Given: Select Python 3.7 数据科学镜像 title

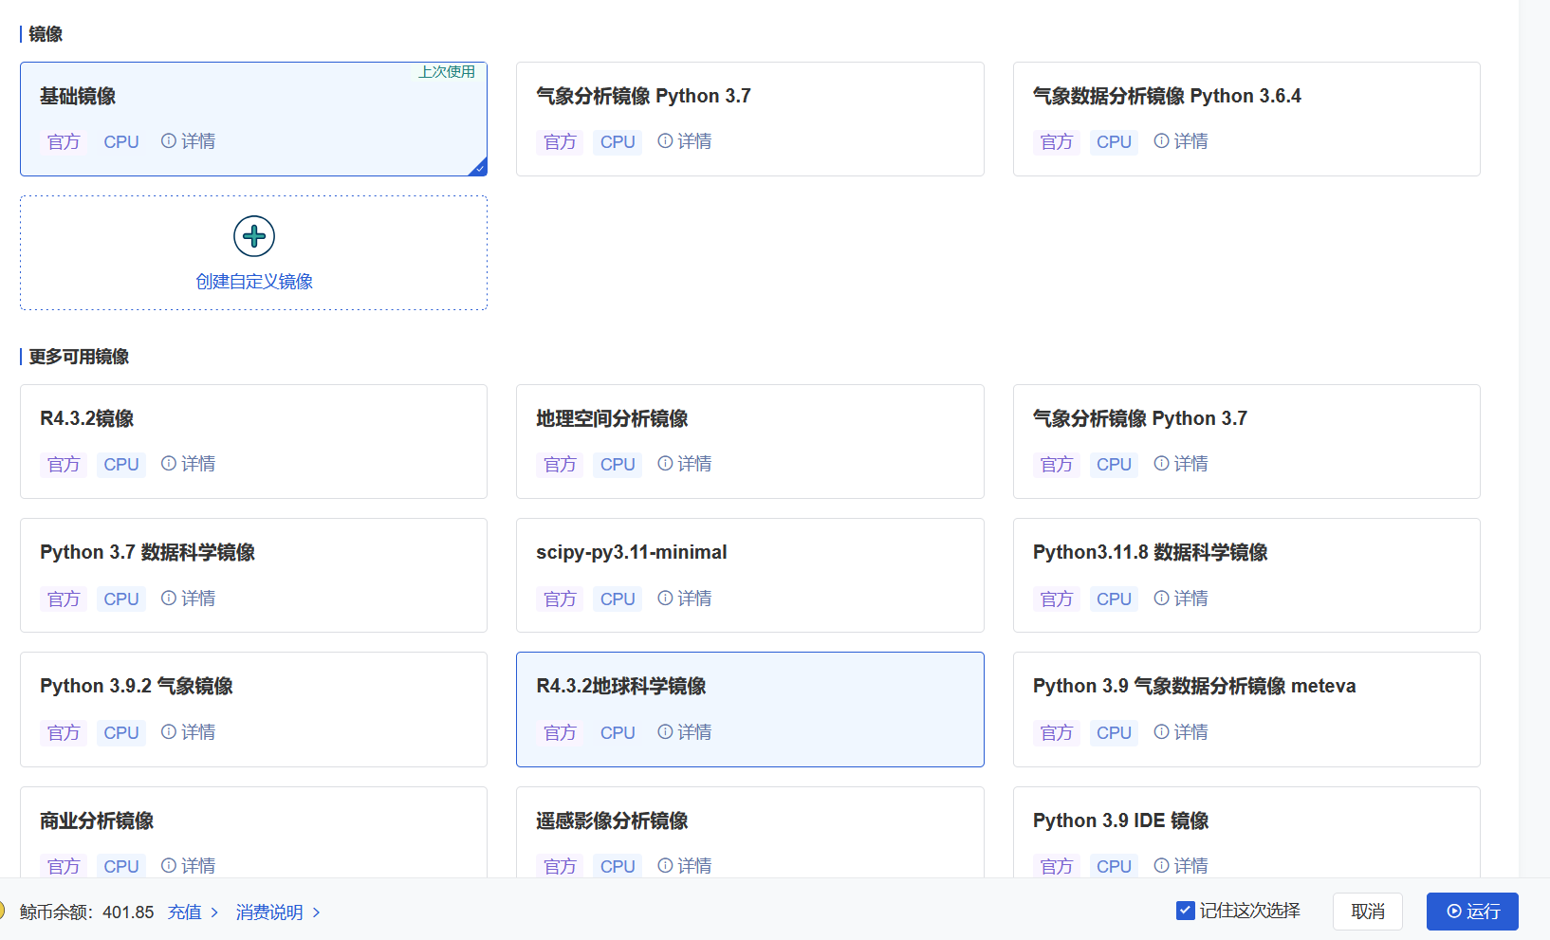Looking at the screenshot, I should click(x=147, y=552).
